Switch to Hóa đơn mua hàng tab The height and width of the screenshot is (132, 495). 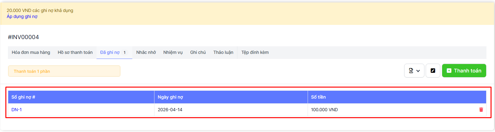point(31,52)
